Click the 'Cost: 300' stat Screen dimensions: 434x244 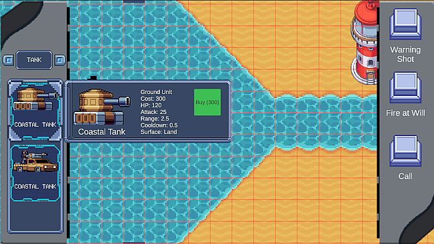point(153,99)
